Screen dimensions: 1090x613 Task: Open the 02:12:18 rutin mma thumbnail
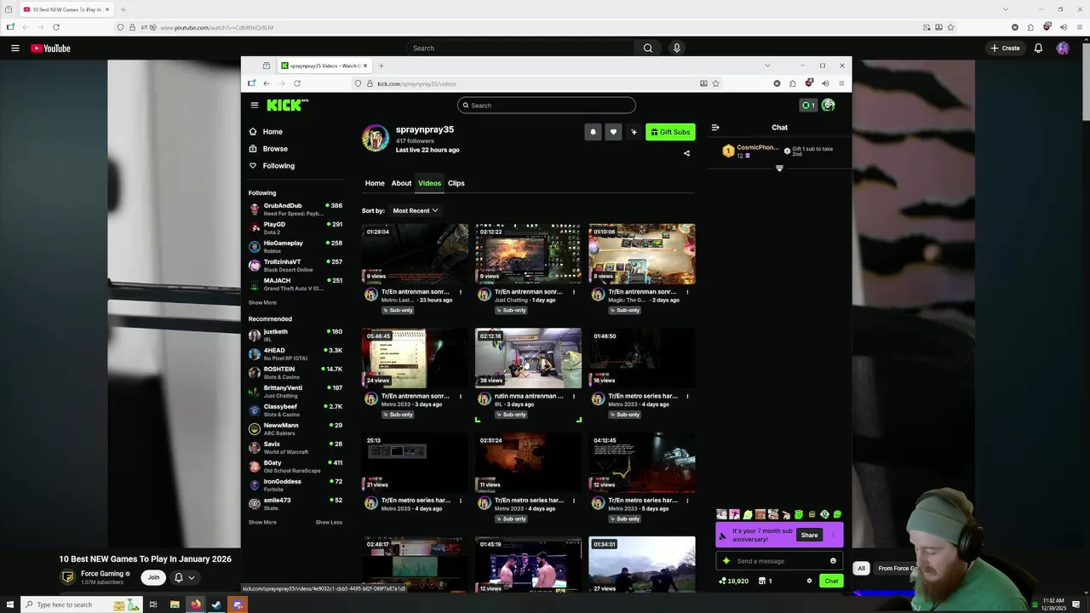coord(529,358)
